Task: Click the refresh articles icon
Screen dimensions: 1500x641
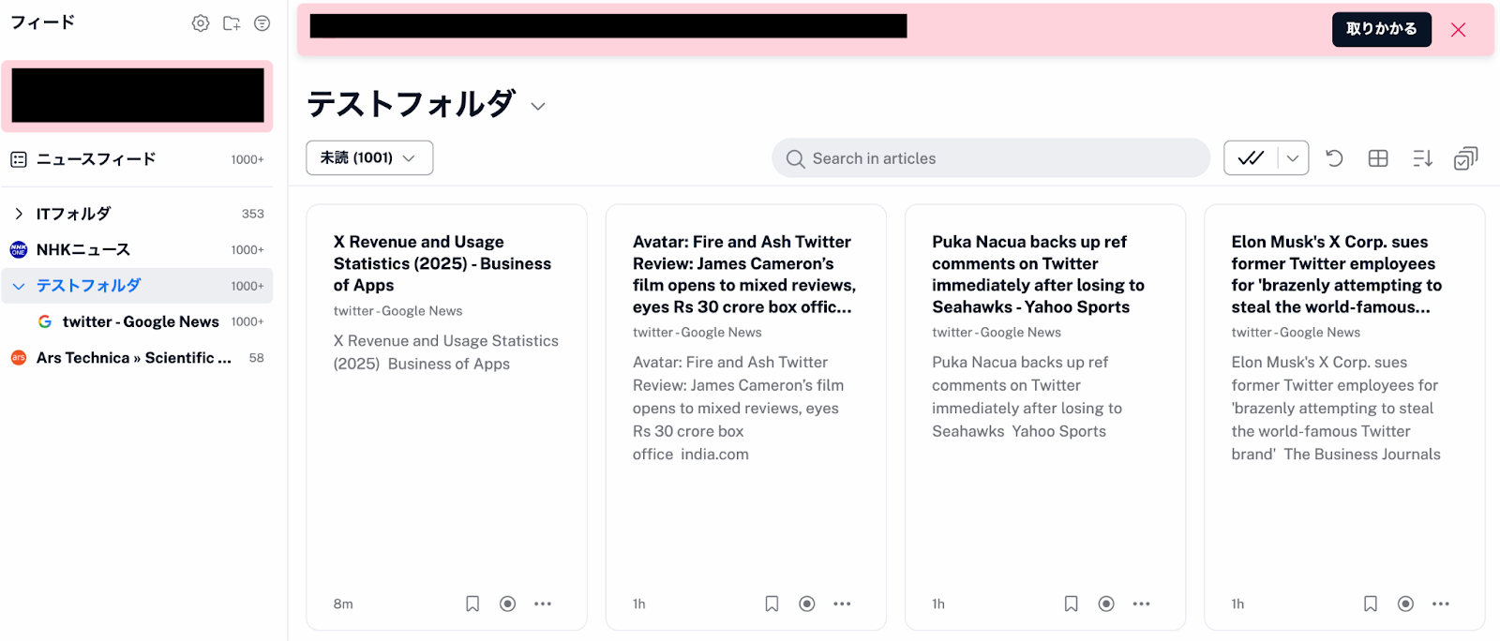Action: click(1334, 158)
